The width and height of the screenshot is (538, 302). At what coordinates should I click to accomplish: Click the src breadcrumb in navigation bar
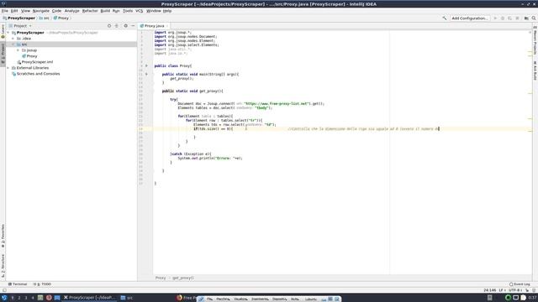pyautogui.click(x=44, y=18)
